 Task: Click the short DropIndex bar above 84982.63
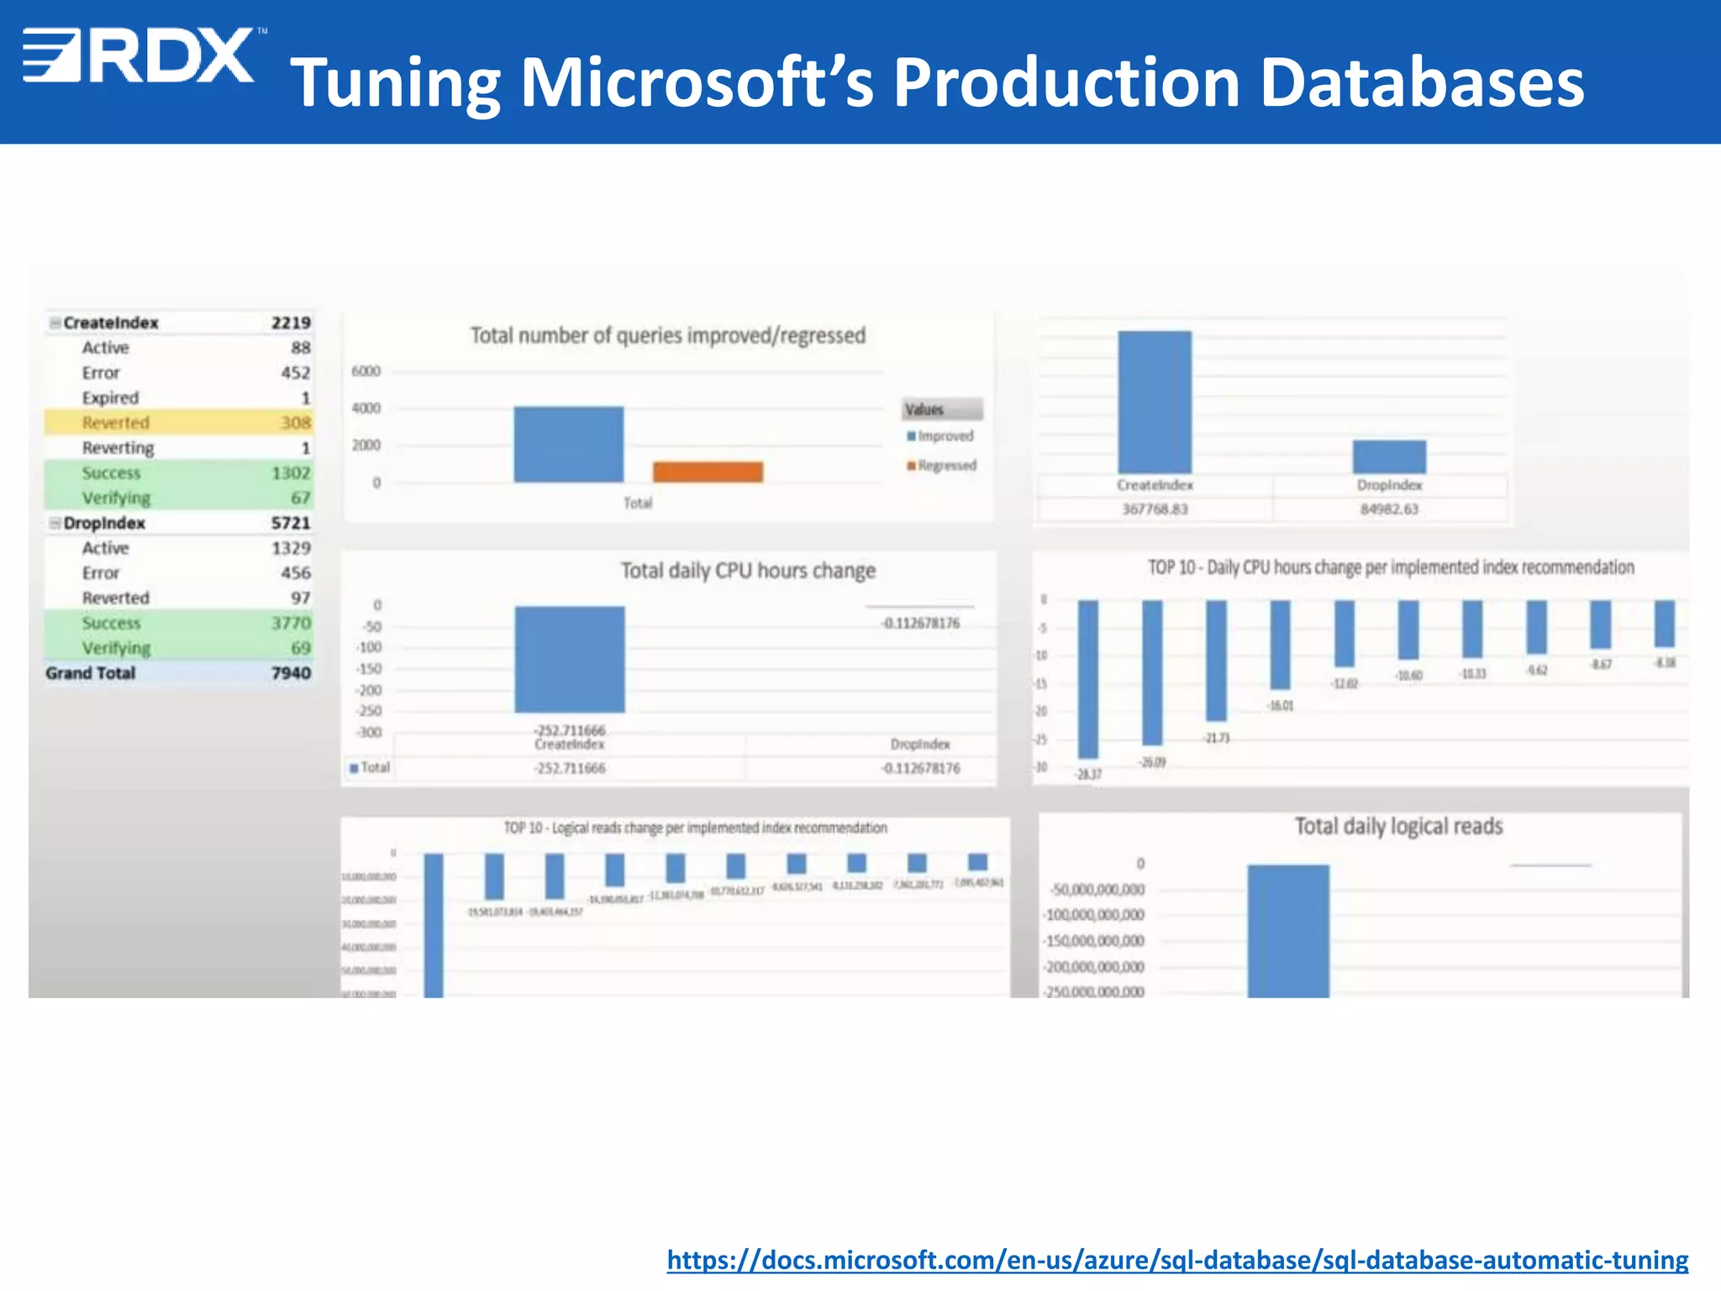tap(1389, 456)
